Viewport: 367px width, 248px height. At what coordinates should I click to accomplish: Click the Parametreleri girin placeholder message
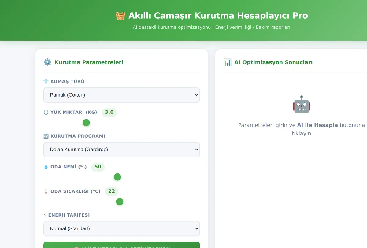click(302, 129)
